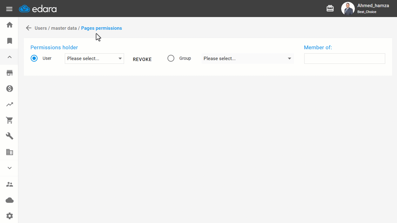The image size is (397, 223).
Task: Open the users group sidebar icon
Action: [10, 184]
